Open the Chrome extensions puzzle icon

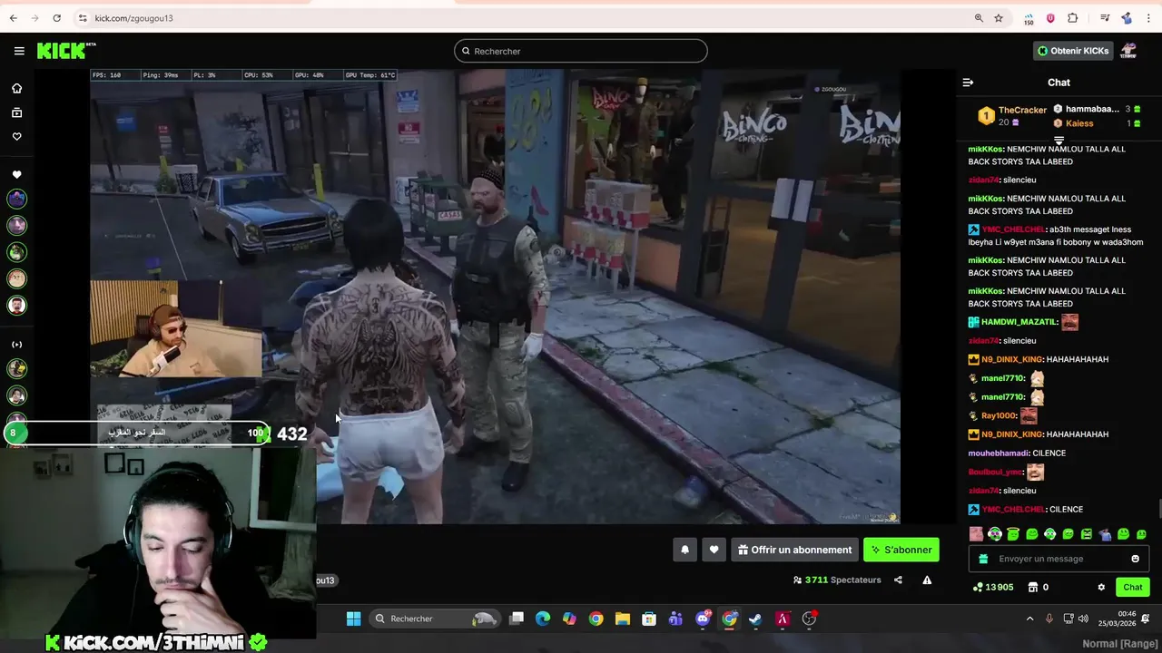(x=1072, y=18)
